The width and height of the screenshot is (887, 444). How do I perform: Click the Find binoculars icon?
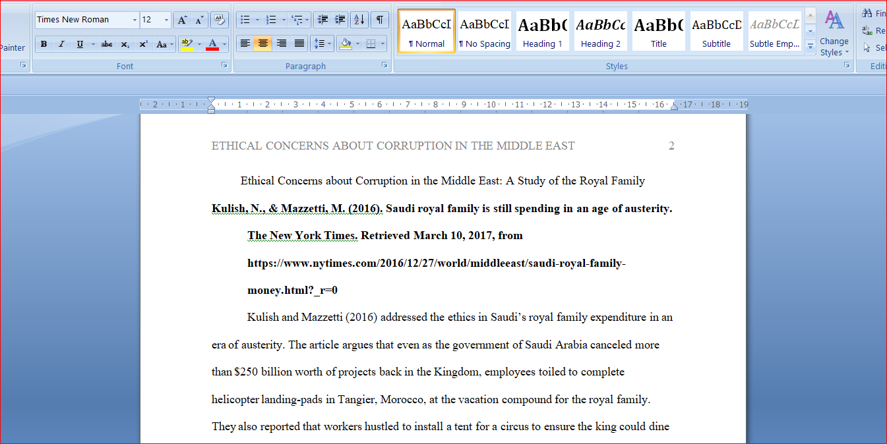(x=867, y=13)
